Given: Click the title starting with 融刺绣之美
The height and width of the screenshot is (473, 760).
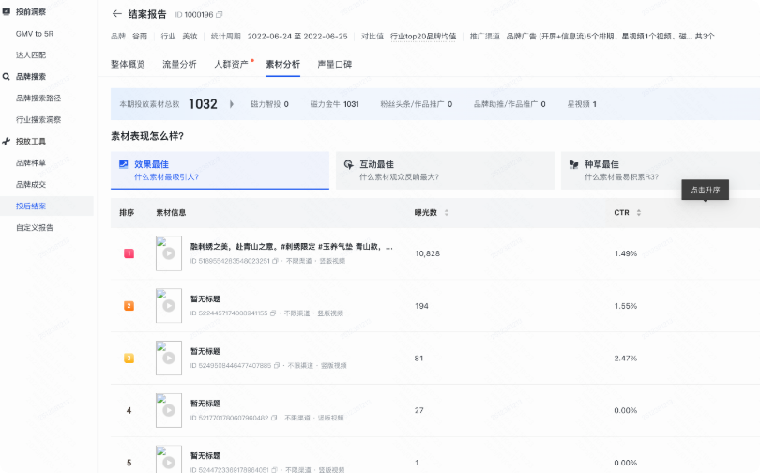Looking at the screenshot, I should tap(292, 247).
